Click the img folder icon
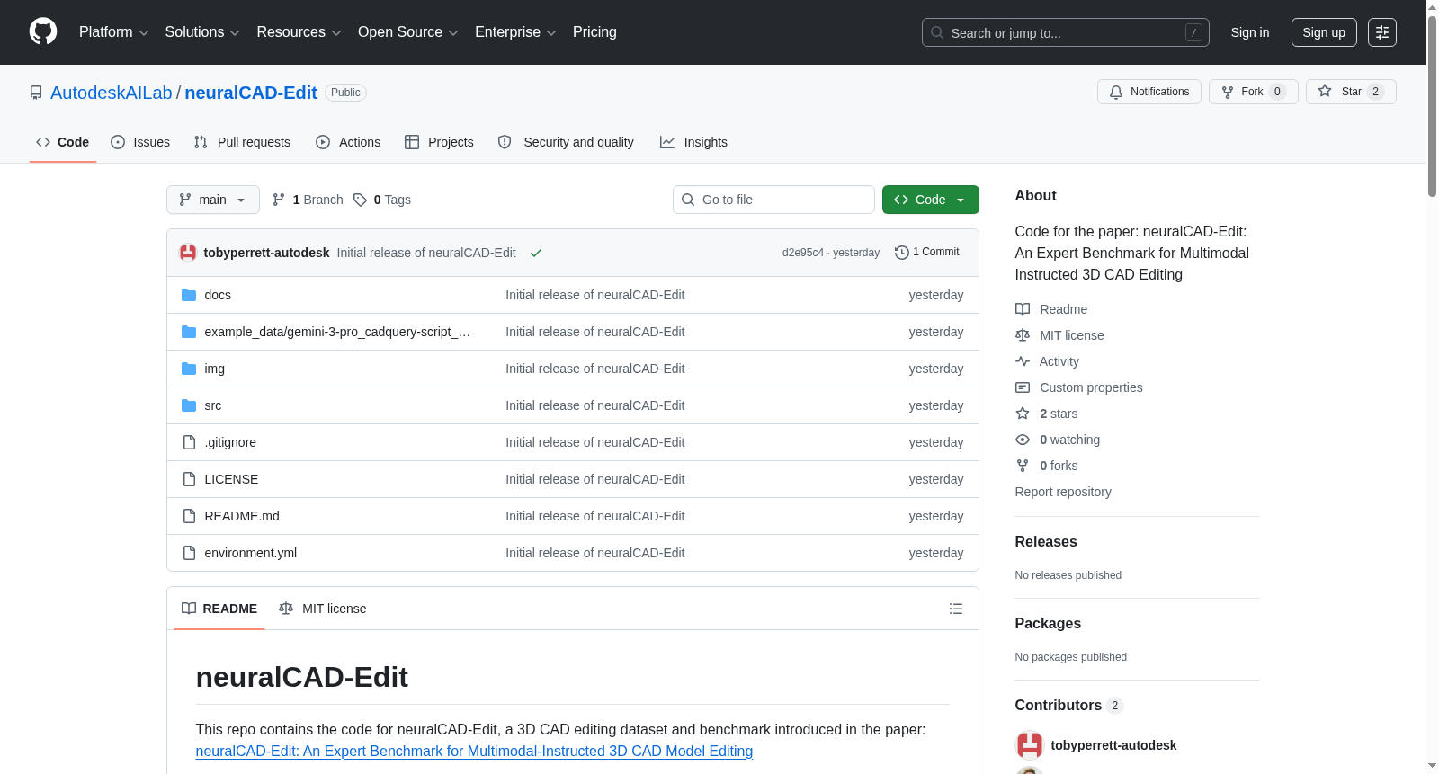Image resolution: width=1439 pixels, height=774 pixels. [189, 369]
